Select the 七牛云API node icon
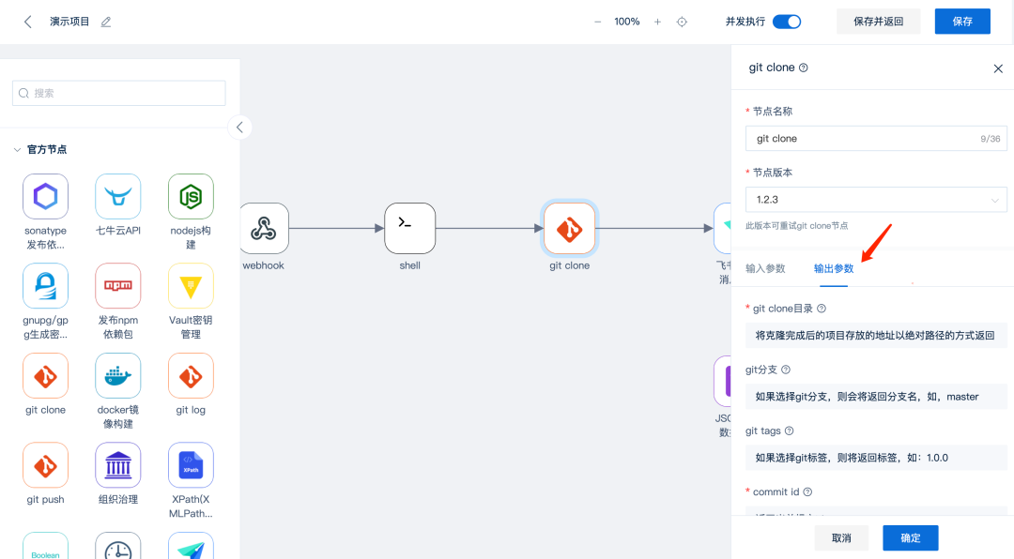Viewport: 1014px width, 559px height. point(117,196)
